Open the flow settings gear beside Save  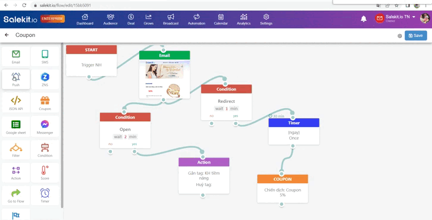pyautogui.click(x=399, y=36)
